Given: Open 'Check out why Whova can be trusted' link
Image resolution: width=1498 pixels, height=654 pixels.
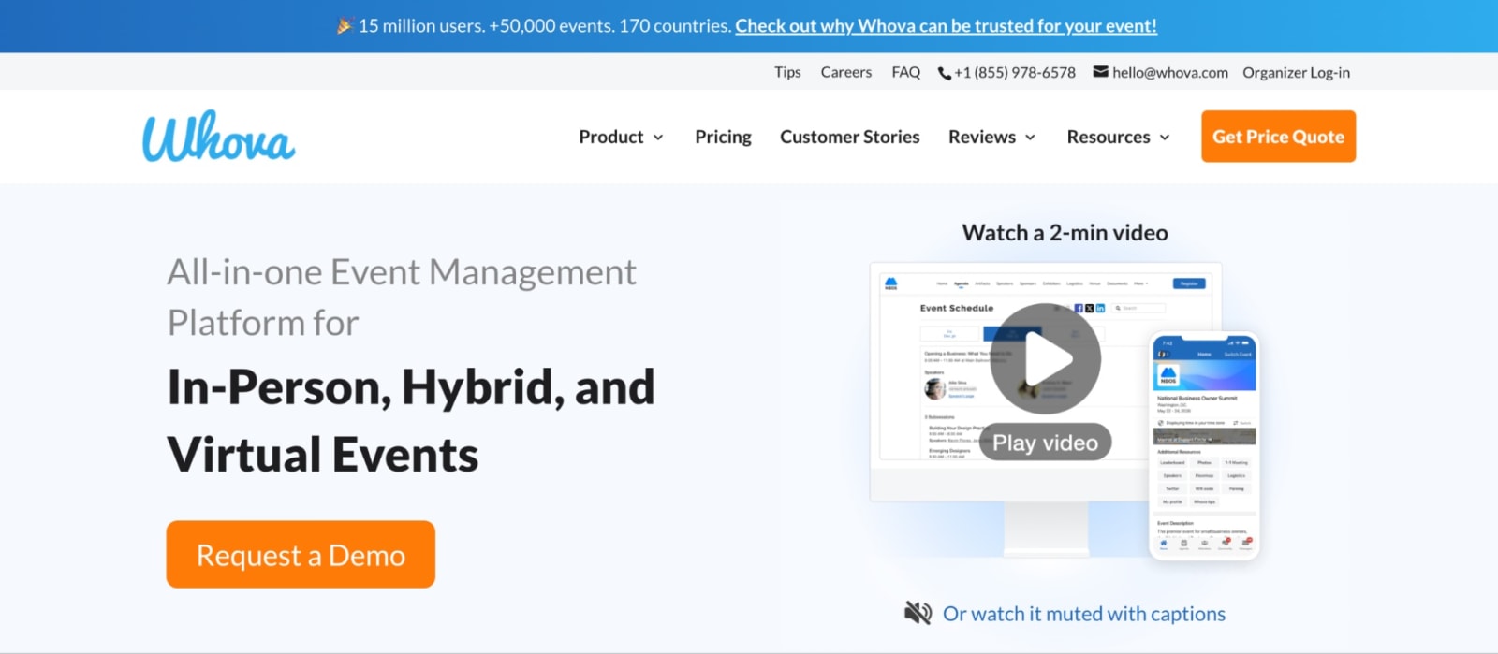Looking at the screenshot, I should pyautogui.click(x=946, y=26).
